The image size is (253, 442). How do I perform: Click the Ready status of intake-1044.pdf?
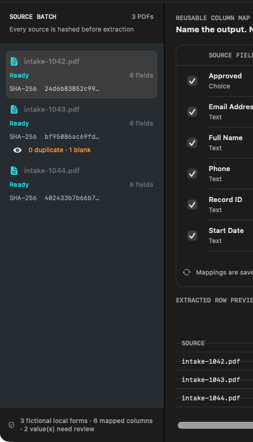19,184
